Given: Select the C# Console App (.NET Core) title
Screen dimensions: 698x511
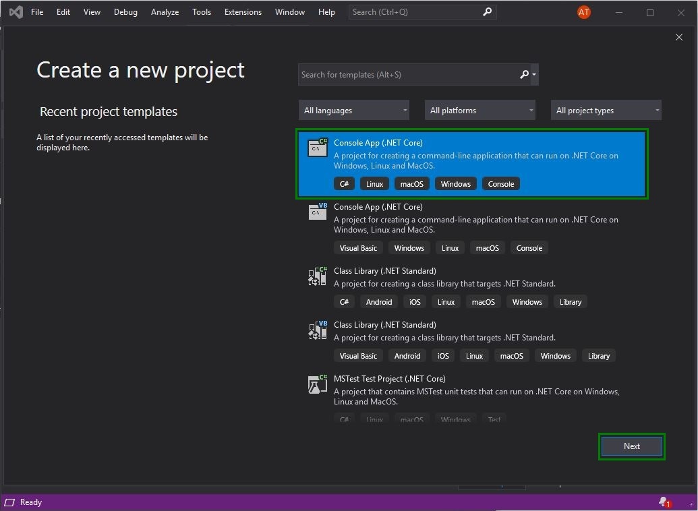Looking at the screenshot, I should 378,143.
